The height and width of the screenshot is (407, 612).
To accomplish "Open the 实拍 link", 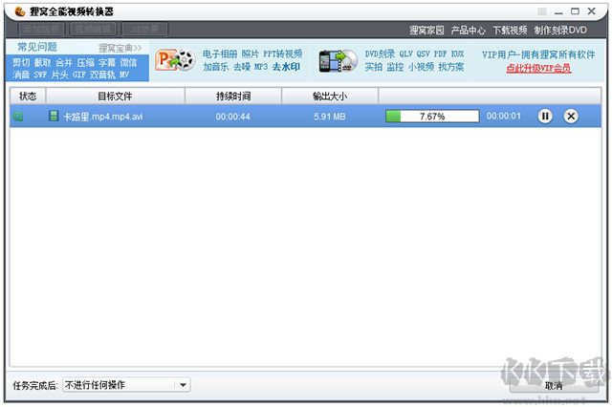I will point(374,67).
